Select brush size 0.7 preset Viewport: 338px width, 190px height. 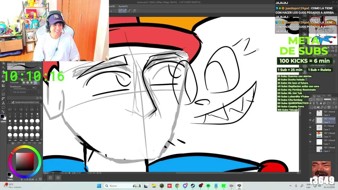(10, 108)
